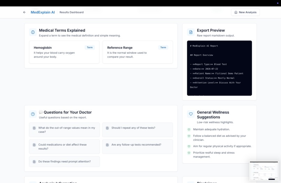Viewport: 281px width, 183px height.
Task: Click the Medical Terms Explained section icon
Action: tap(33, 32)
